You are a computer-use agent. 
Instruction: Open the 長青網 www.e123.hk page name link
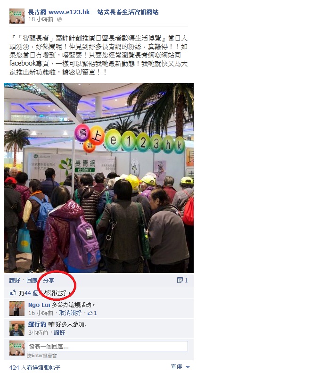[x=93, y=12]
